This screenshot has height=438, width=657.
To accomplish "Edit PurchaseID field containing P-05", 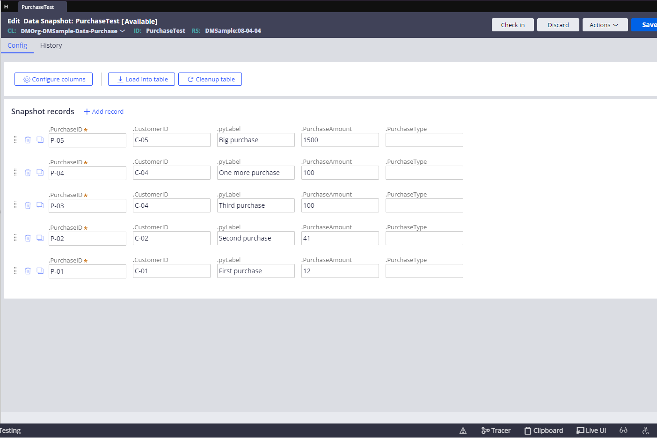I will [x=88, y=140].
